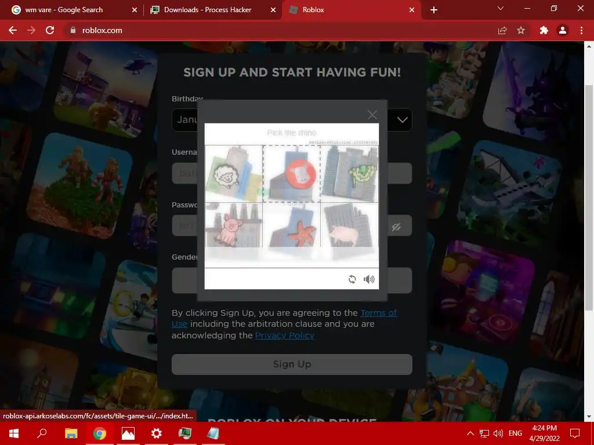The width and height of the screenshot is (594, 445).
Task: Open the notification center icon
Action: 575,433
